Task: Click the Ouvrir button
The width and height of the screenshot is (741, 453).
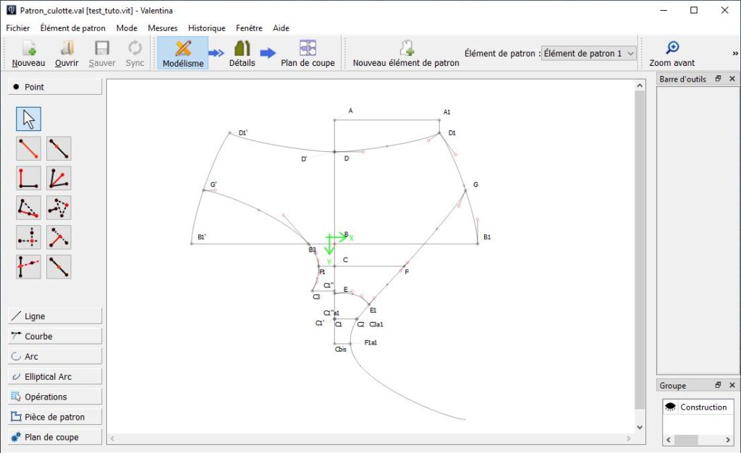Action: (67, 53)
